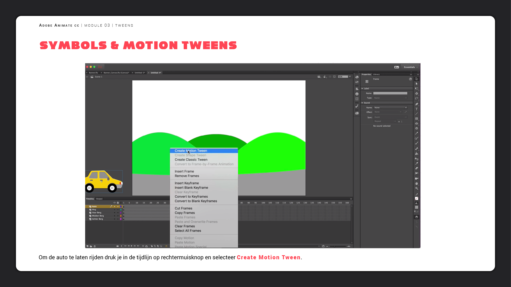Click the Label Name input field
The image size is (511, 287).
pos(390,93)
